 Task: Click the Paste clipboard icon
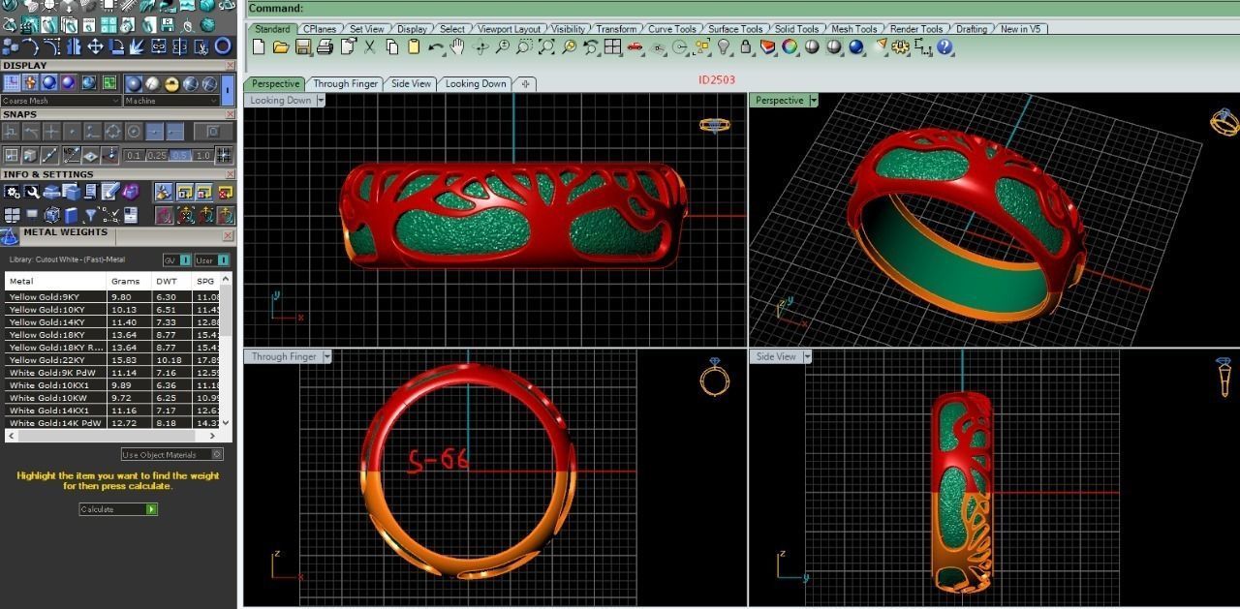(x=414, y=46)
